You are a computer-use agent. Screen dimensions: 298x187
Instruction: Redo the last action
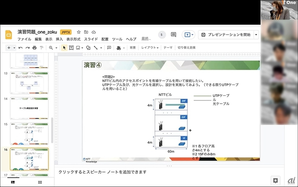coord(28,48)
